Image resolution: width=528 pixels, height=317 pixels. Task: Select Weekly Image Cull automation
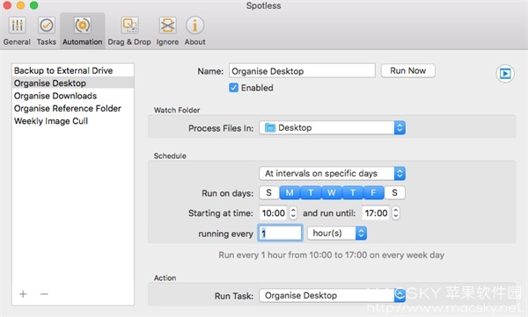tap(73, 121)
